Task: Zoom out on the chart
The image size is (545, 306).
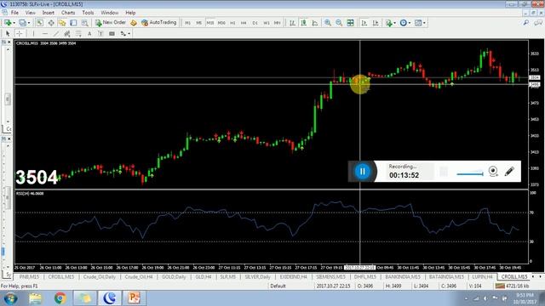Action: click(x=339, y=23)
